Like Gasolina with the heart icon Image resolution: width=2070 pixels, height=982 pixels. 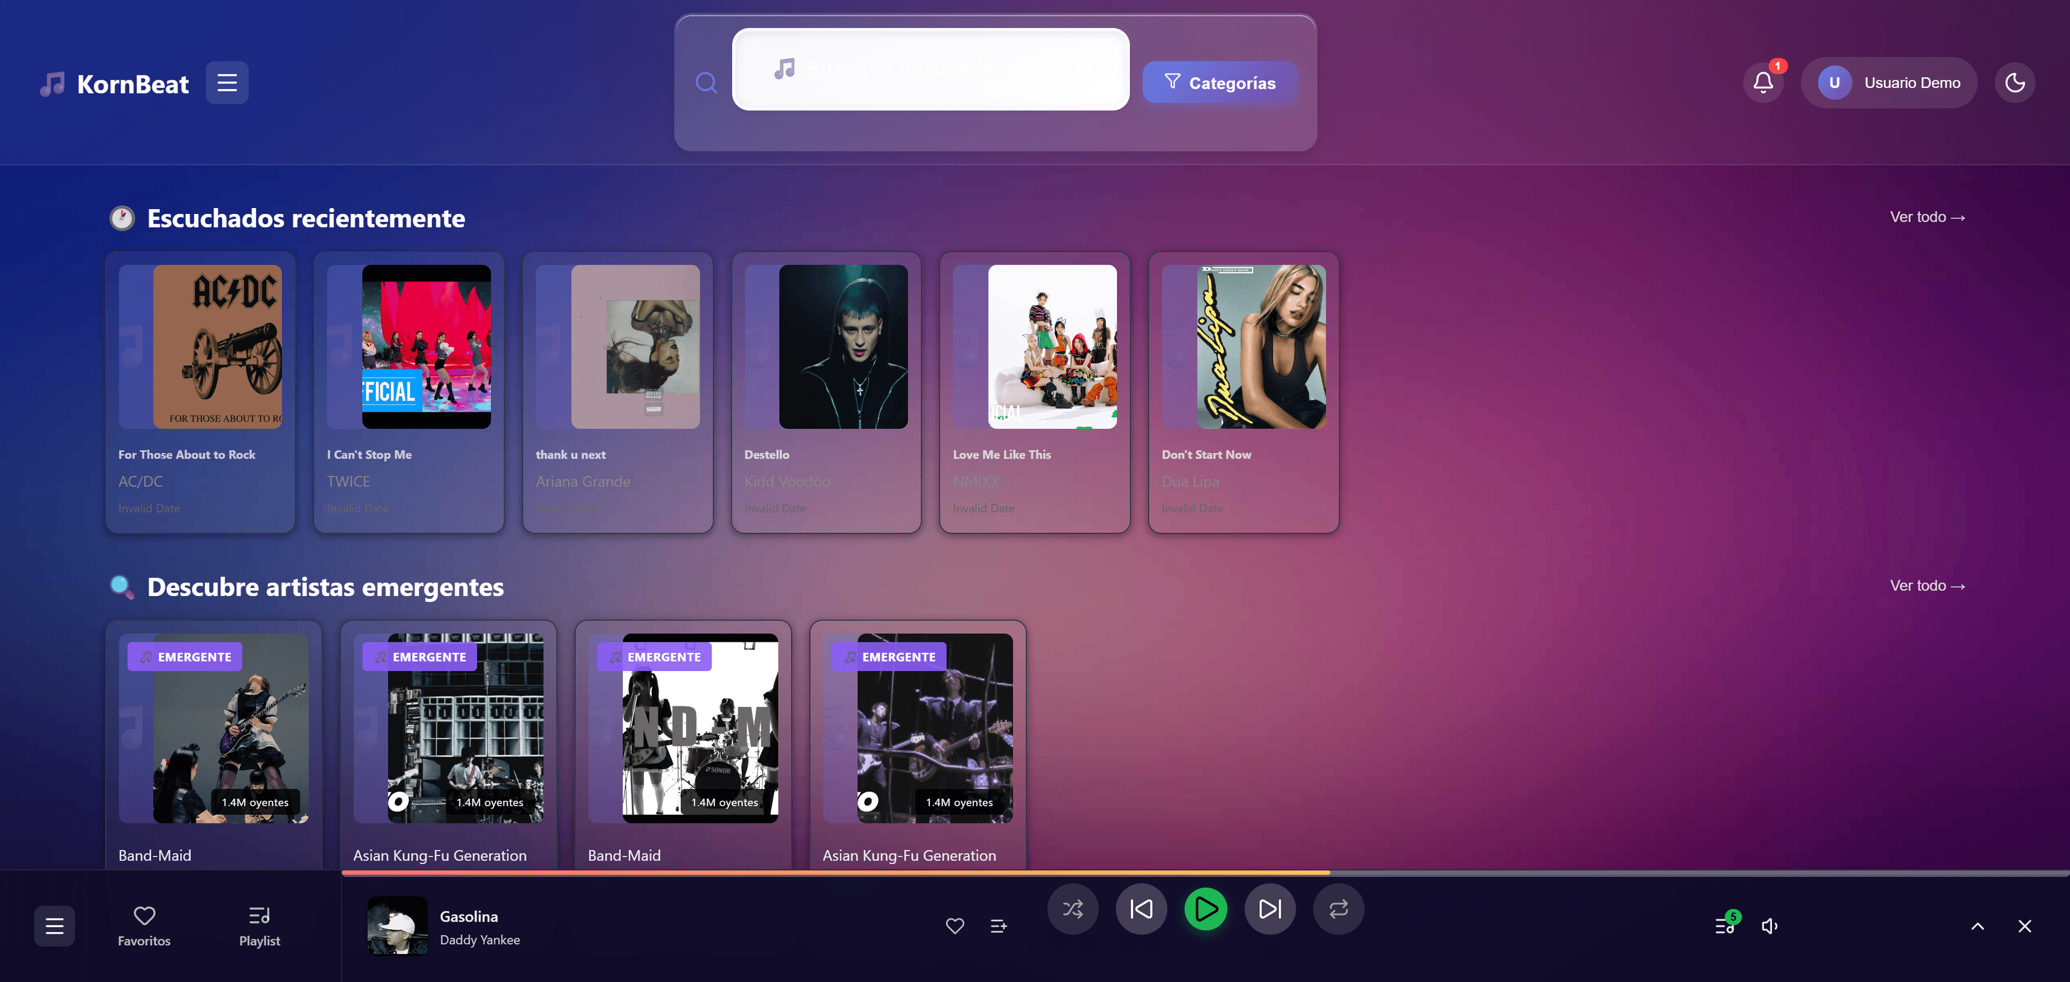pyautogui.click(x=955, y=926)
